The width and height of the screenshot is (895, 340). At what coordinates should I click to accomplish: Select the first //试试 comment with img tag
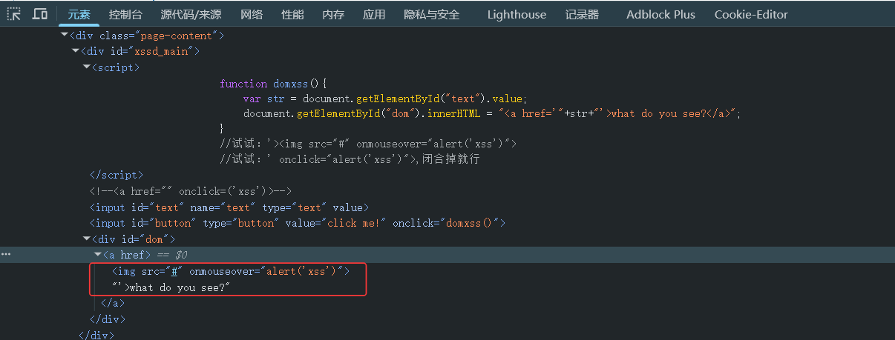[x=368, y=144]
